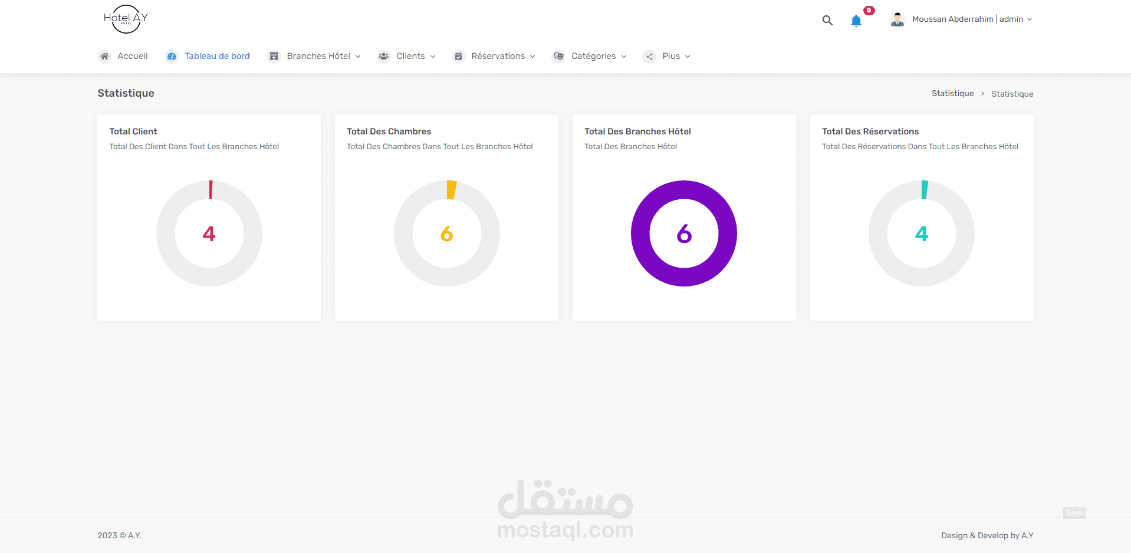The height and width of the screenshot is (553, 1131).
Task: Click the Branches Hôtel building icon
Action: coord(274,56)
